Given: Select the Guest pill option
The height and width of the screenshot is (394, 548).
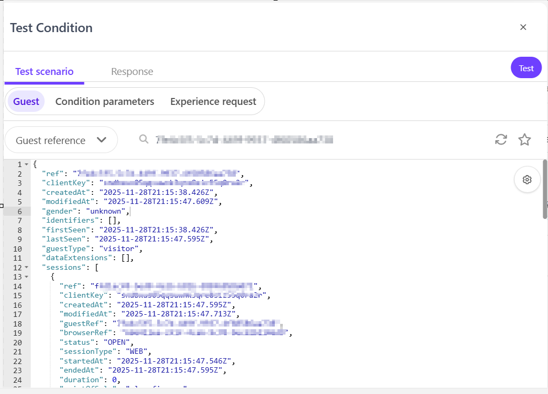Looking at the screenshot, I should [x=26, y=102].
